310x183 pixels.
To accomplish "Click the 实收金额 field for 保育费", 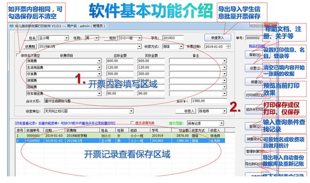I will tap(151, 61).
